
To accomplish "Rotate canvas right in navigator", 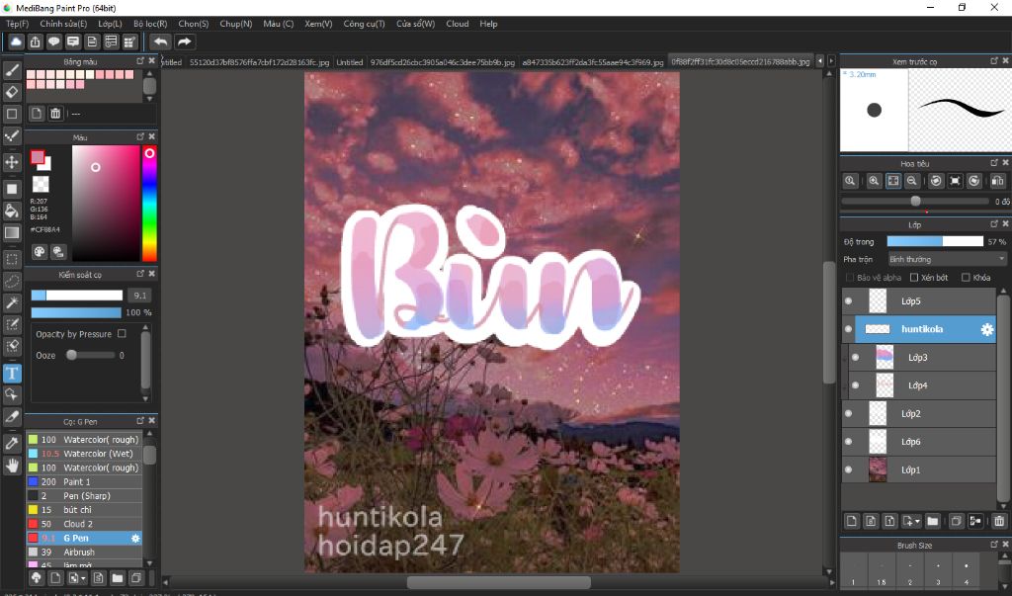I will pyautogui.click(x=973, y=181).
